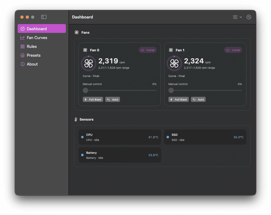The height and width of the screenshot is (215, 271).
Task: Select the Battery sensor card
Action: click(120, 155)
